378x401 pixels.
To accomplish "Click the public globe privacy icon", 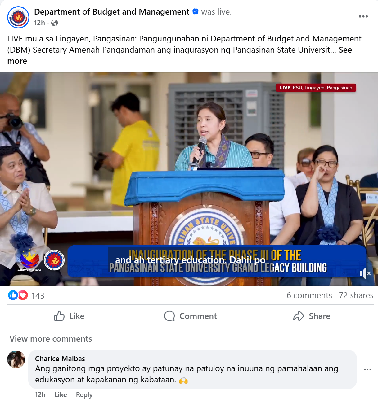I will point(54,23).
